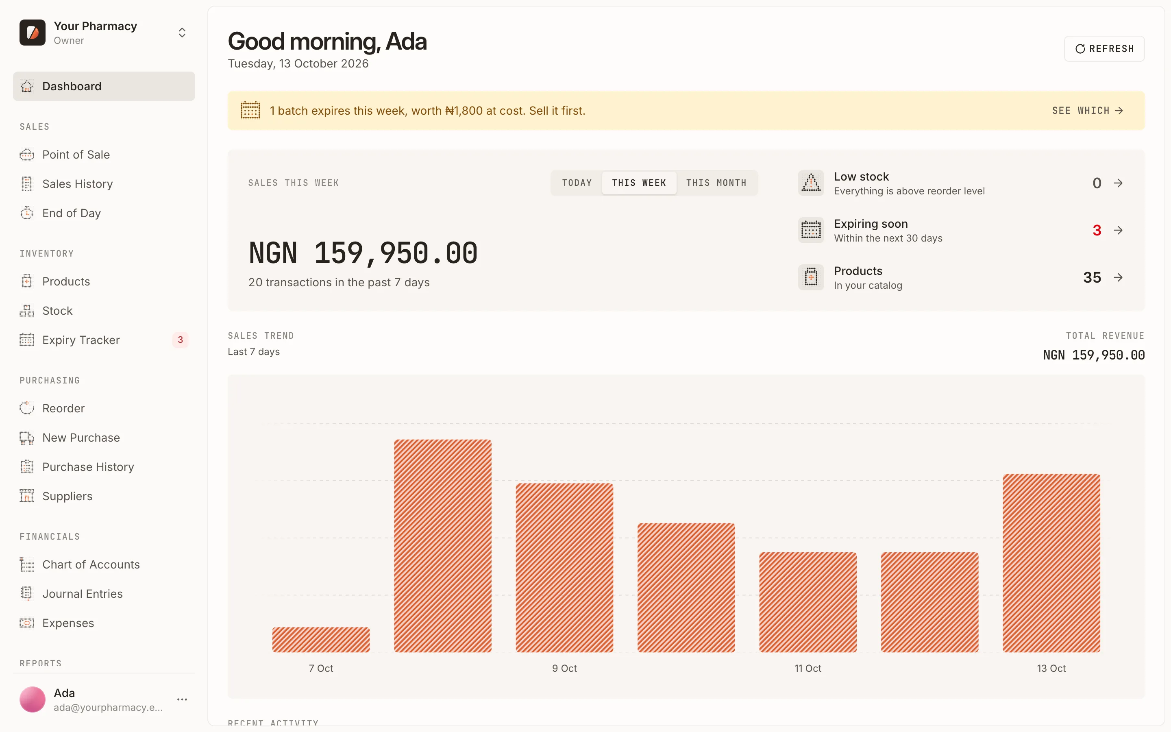Open Low stock details arrow
Image resolution: width=1171 pixels, height=732 pixels.
(x=1118, y=183)
